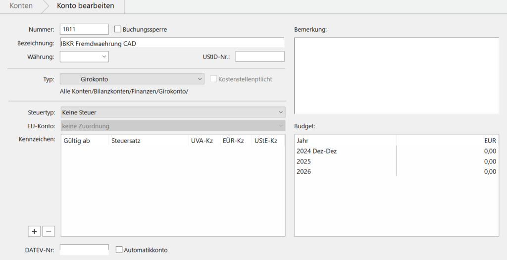Click the 2026 budget EUR value
The image size is (507, 260).
click(489, 172)
